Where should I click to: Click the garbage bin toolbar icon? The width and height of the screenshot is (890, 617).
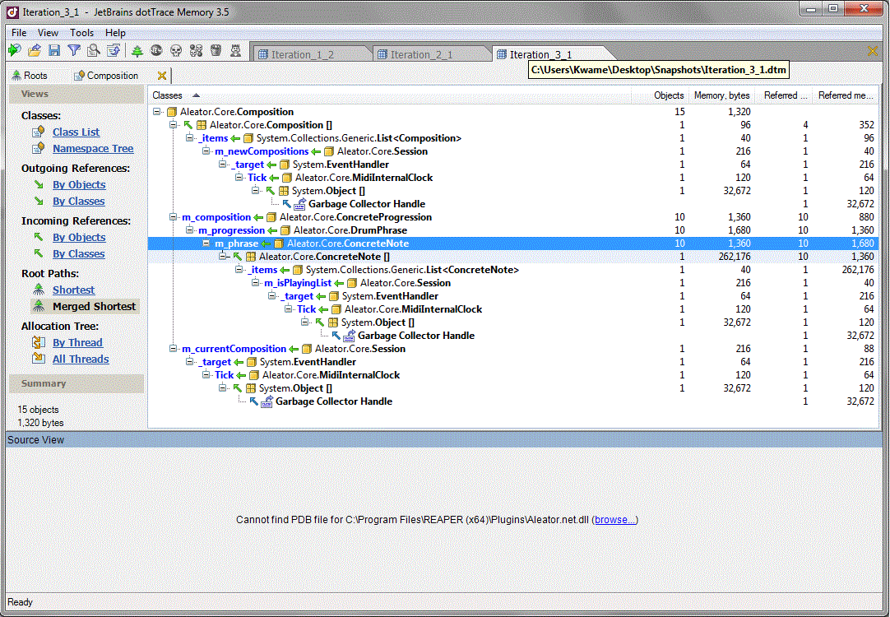(x=216, y=51)
